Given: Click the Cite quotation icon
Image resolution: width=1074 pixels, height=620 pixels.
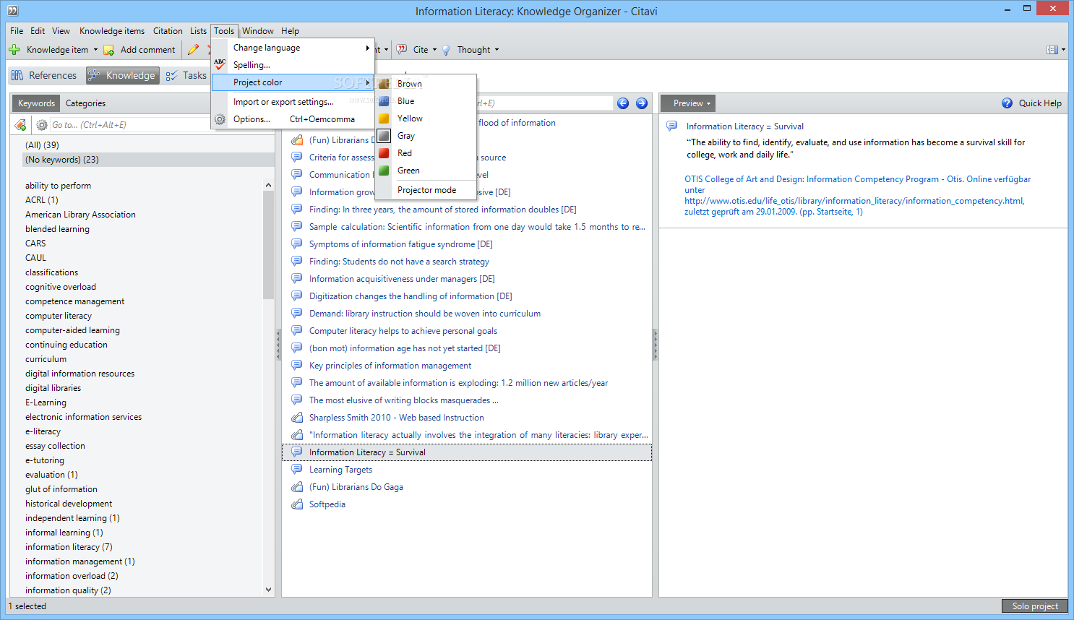Looking at the screenshot, I should [x=402, y=50].
